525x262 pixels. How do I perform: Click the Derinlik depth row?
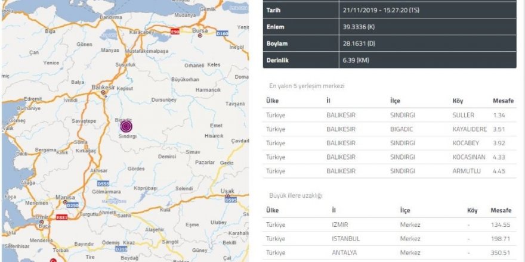pyautogui.click(x=390, y=60)
